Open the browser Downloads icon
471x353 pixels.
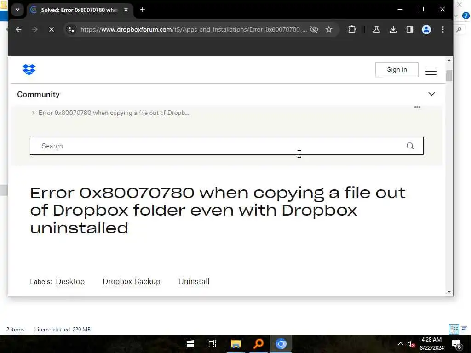pos(393,29)
